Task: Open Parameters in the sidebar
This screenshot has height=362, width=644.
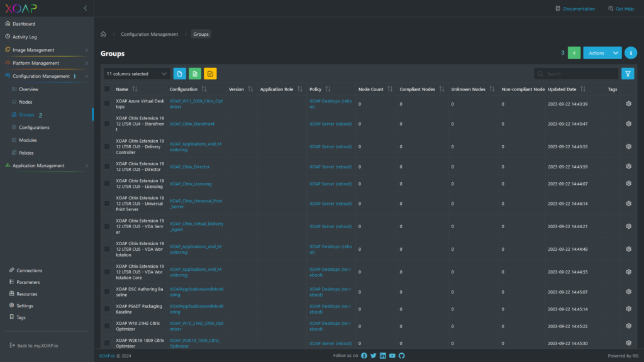Action: [x=25, y=282]
